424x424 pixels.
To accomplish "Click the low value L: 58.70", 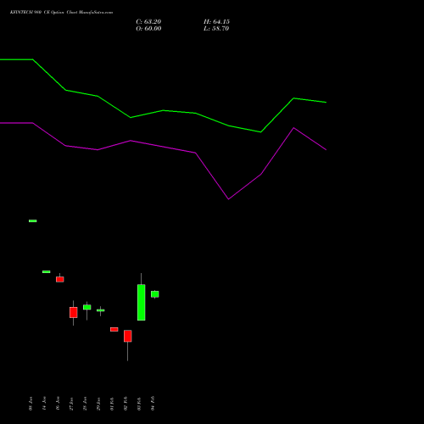I will (x=216, y=29).
